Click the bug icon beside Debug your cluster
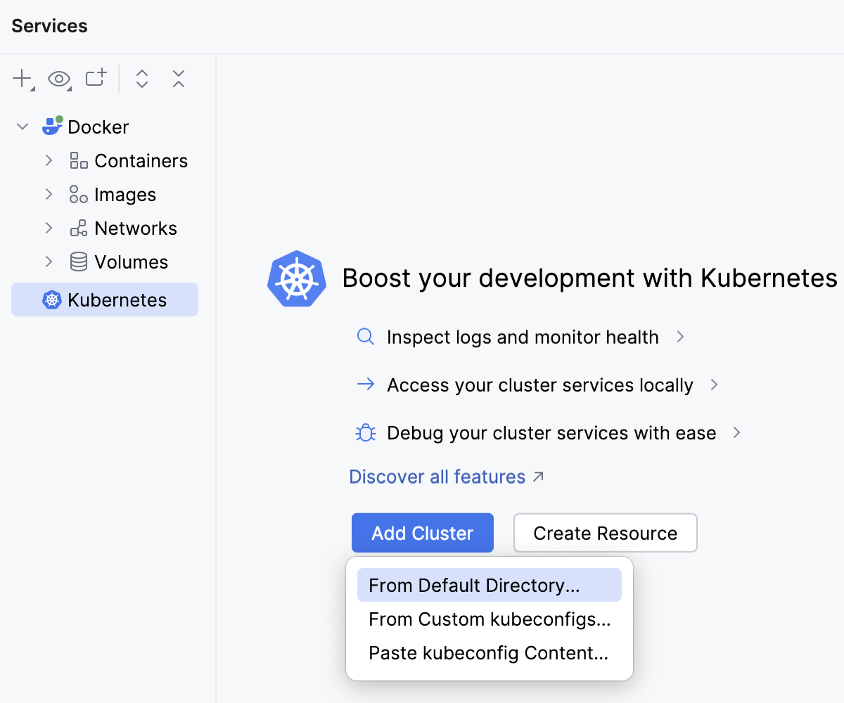Viewport: 844px width, 703px height. tap(366, 433)
